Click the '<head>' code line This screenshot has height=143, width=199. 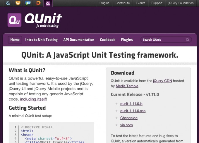27,135
